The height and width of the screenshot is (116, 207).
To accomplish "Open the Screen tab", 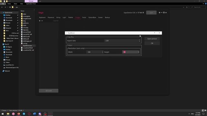I will [100, 17].
